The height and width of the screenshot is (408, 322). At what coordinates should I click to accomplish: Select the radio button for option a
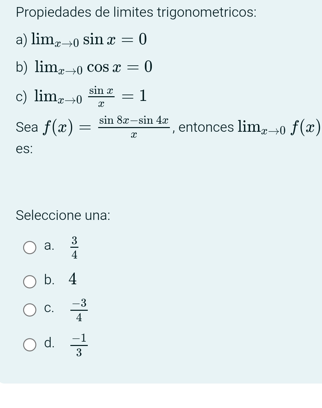(x=30, y=248)
